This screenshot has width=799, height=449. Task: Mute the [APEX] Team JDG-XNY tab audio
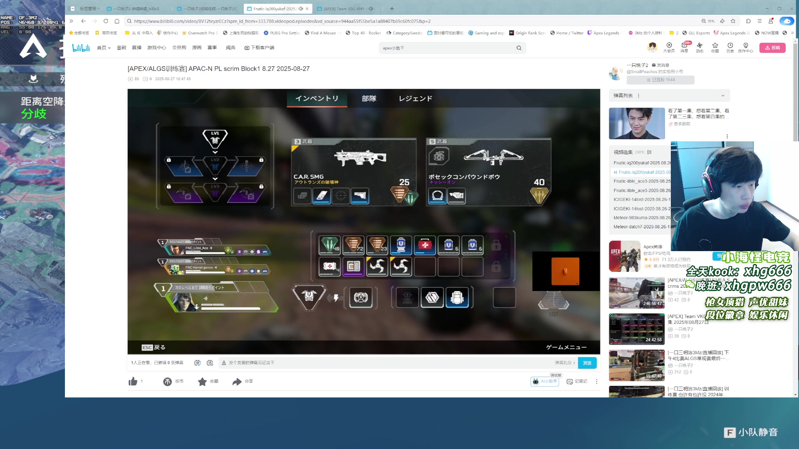pos(371,8)
